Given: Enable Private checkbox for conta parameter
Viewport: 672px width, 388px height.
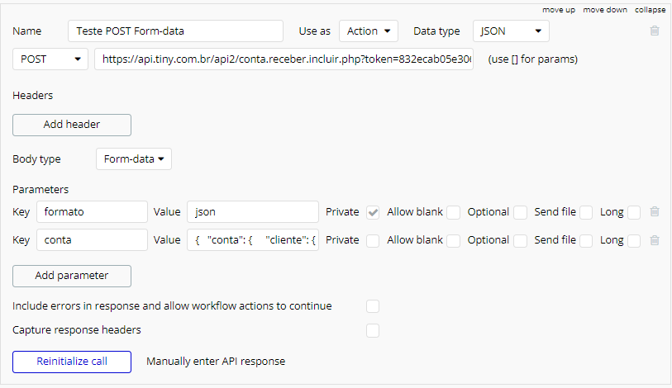Looking at the screenshot, I should click(x=373, y=241).
